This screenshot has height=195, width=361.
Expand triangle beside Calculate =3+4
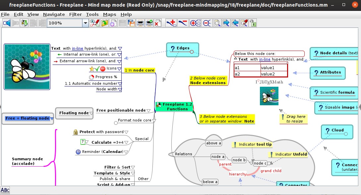[126, 143]
